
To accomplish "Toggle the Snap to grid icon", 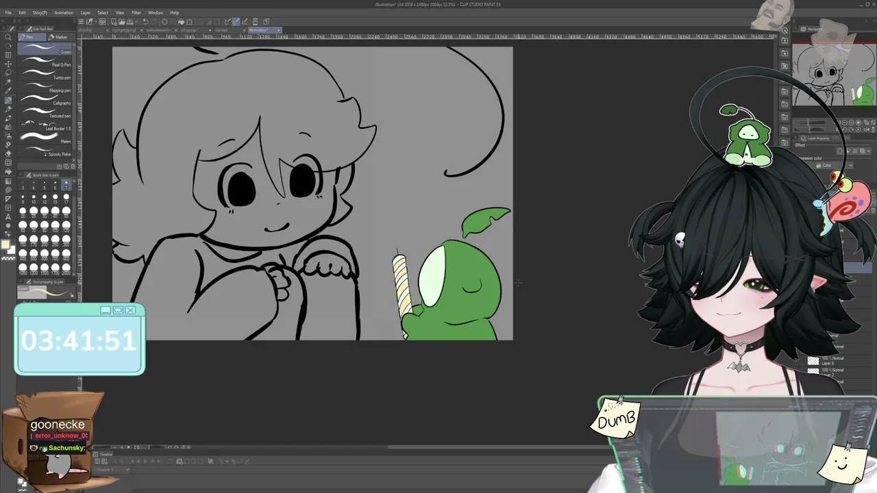I will pyautogui.click(x=245, y=21).
